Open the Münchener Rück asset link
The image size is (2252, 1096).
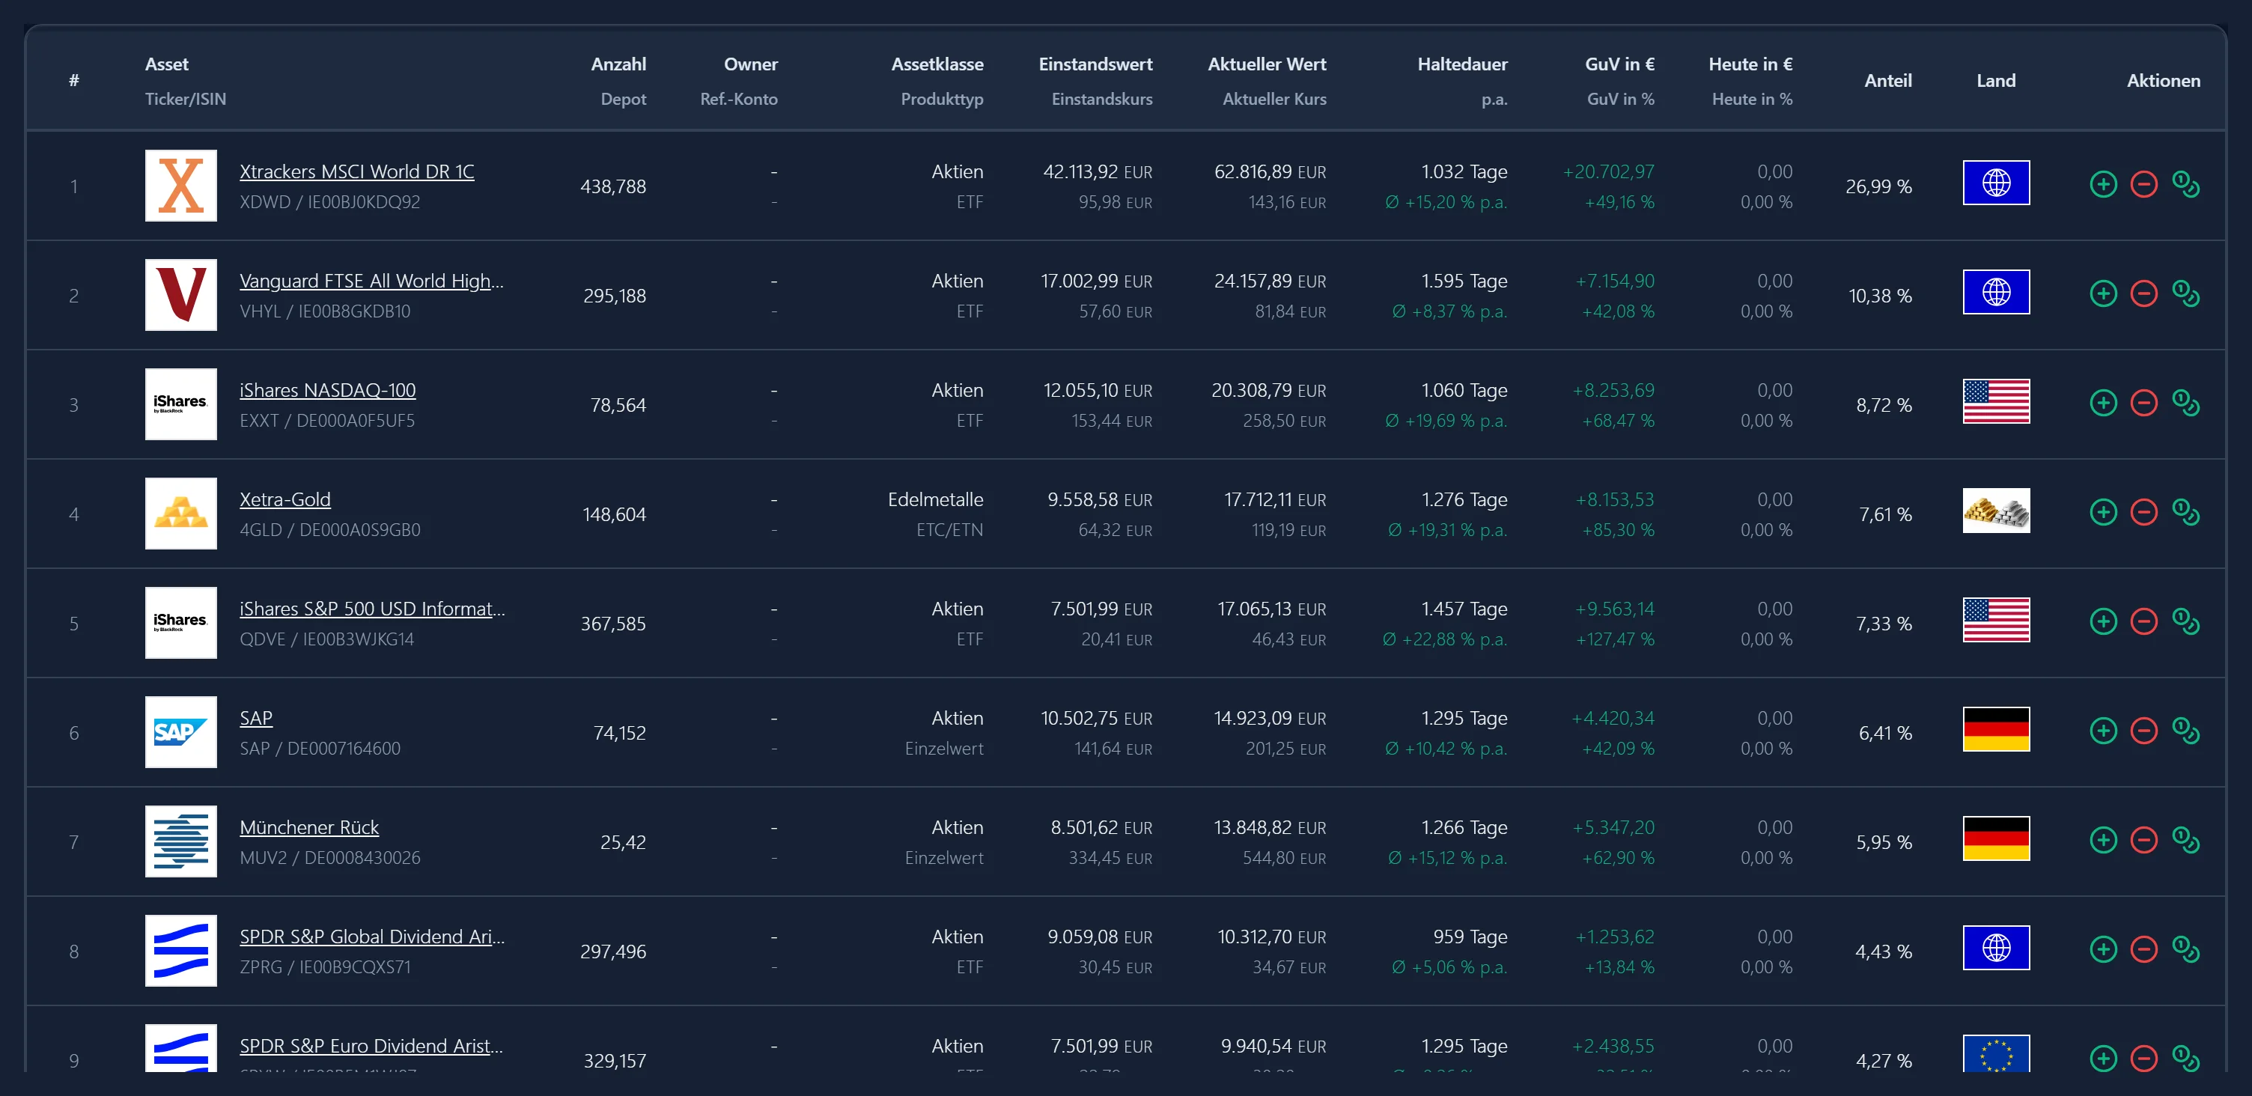coord(309,826)
